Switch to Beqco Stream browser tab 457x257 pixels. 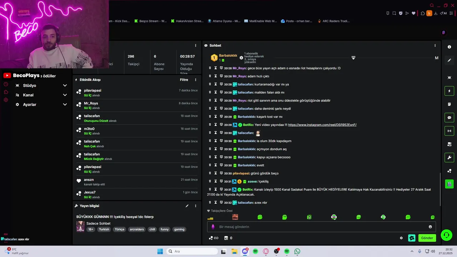(150, 21)
